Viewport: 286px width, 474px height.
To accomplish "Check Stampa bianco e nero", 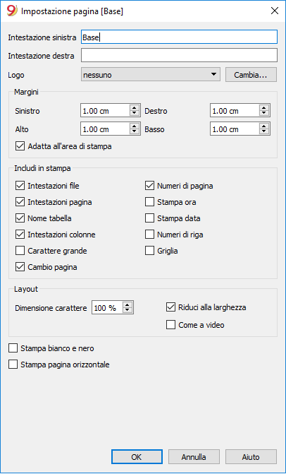I will click(x=13, y=348).
